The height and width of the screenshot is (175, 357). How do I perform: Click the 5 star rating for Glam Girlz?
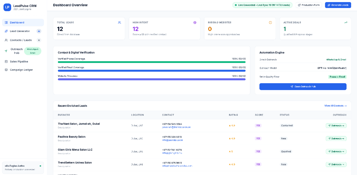pyautogui.click(x=231, y=151)
